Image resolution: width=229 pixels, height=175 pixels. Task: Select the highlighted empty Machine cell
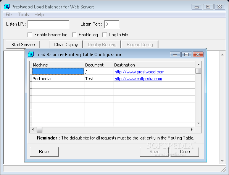tap(58, 71)
